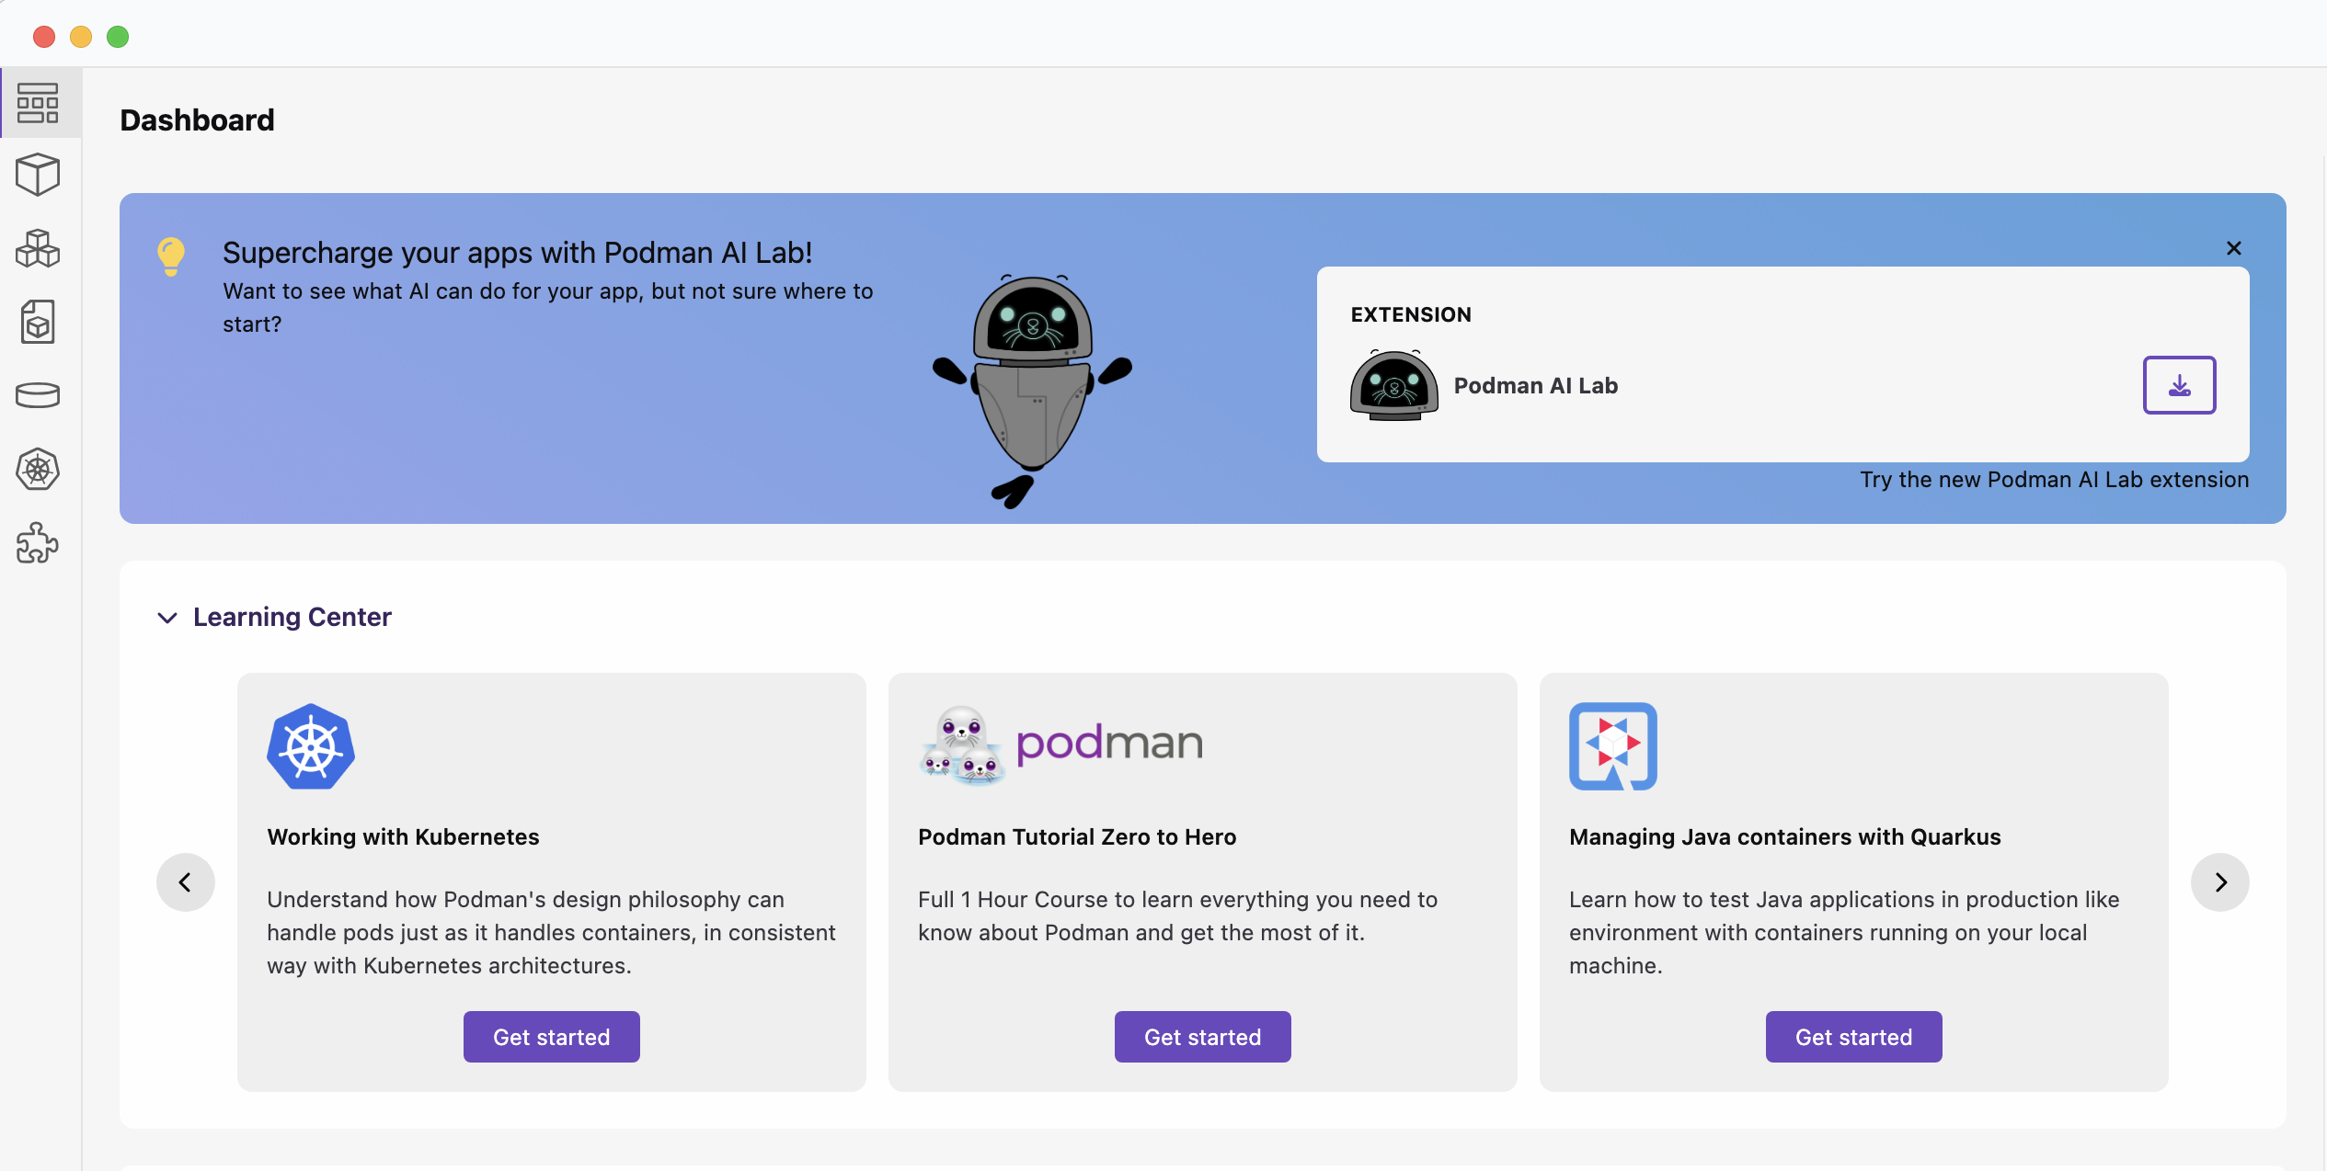Open the Kubernetes sidebar icon
This screenshot has width=2327, height=1171.
38,470
